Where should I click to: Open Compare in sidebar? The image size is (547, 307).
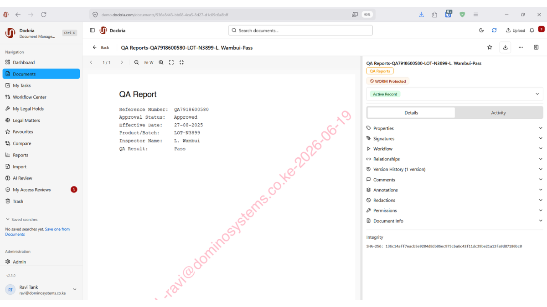tap(41, 143)
